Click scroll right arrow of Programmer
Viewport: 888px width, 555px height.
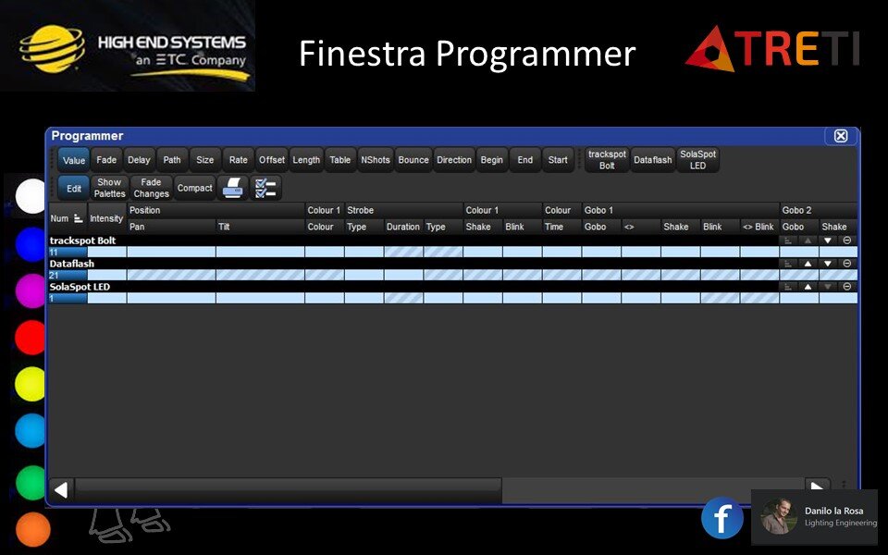pyautogui.click(x=818, y=486)
